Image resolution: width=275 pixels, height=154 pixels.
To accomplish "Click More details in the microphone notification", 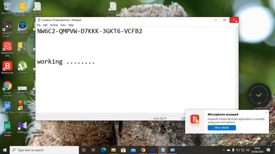I will click(222, 127).
